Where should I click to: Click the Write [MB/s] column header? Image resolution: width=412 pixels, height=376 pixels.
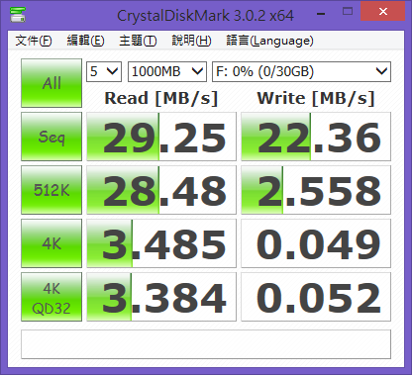(316, 98)
